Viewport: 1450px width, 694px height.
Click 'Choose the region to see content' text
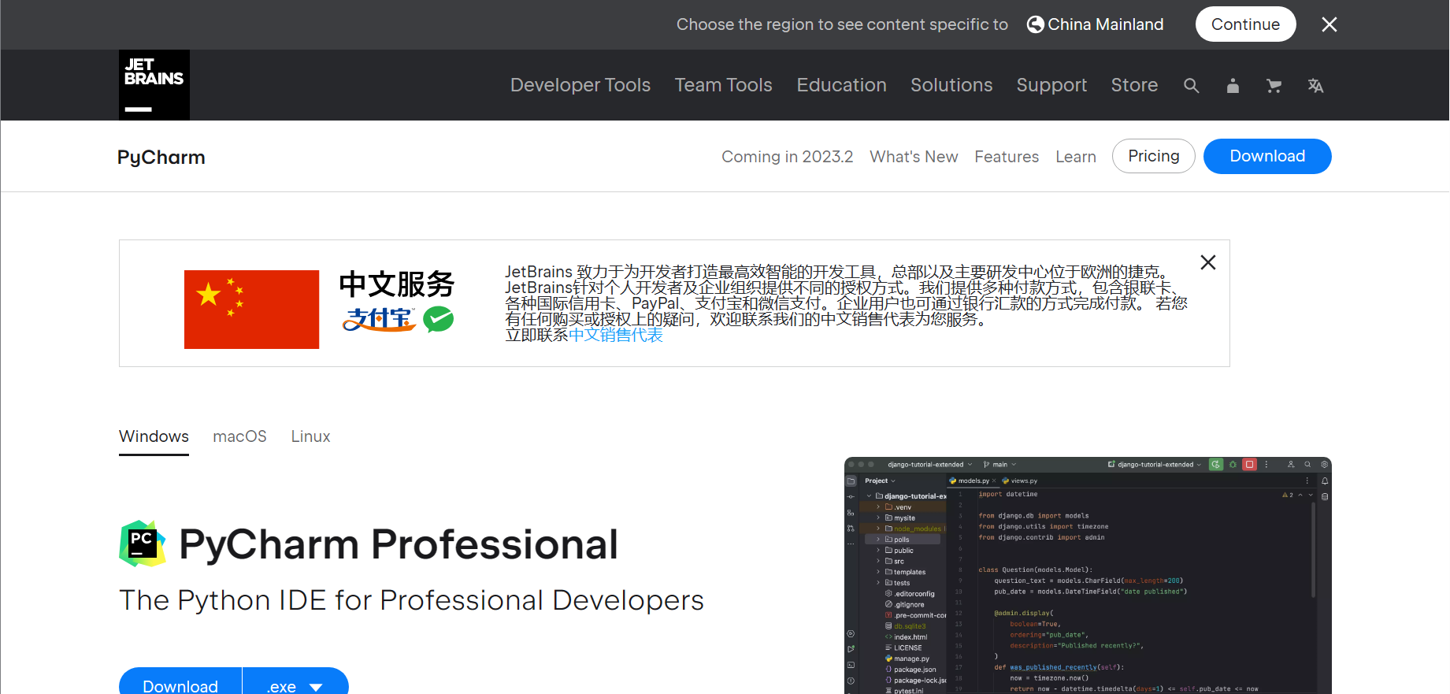click(842, 24)
